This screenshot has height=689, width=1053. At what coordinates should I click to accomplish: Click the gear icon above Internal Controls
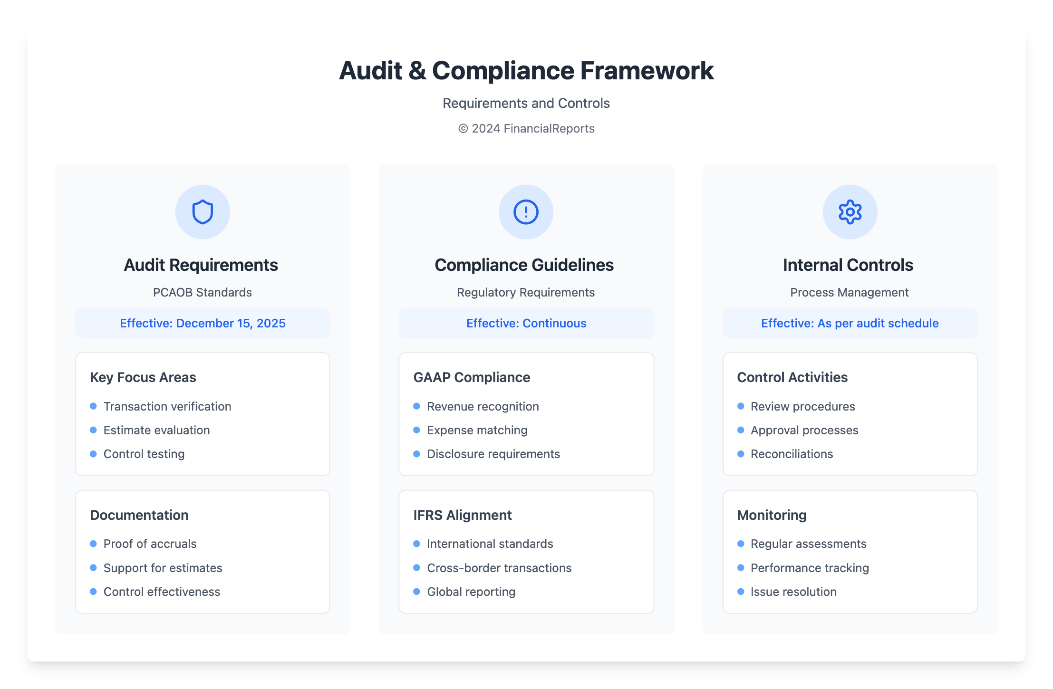point(849,212)
